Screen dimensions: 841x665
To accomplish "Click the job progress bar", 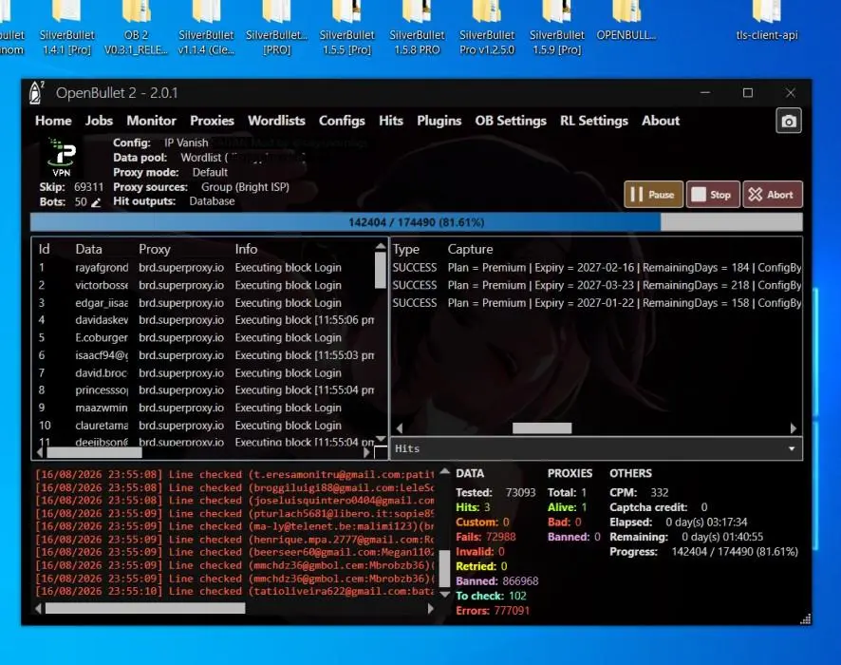I will 416,222.
